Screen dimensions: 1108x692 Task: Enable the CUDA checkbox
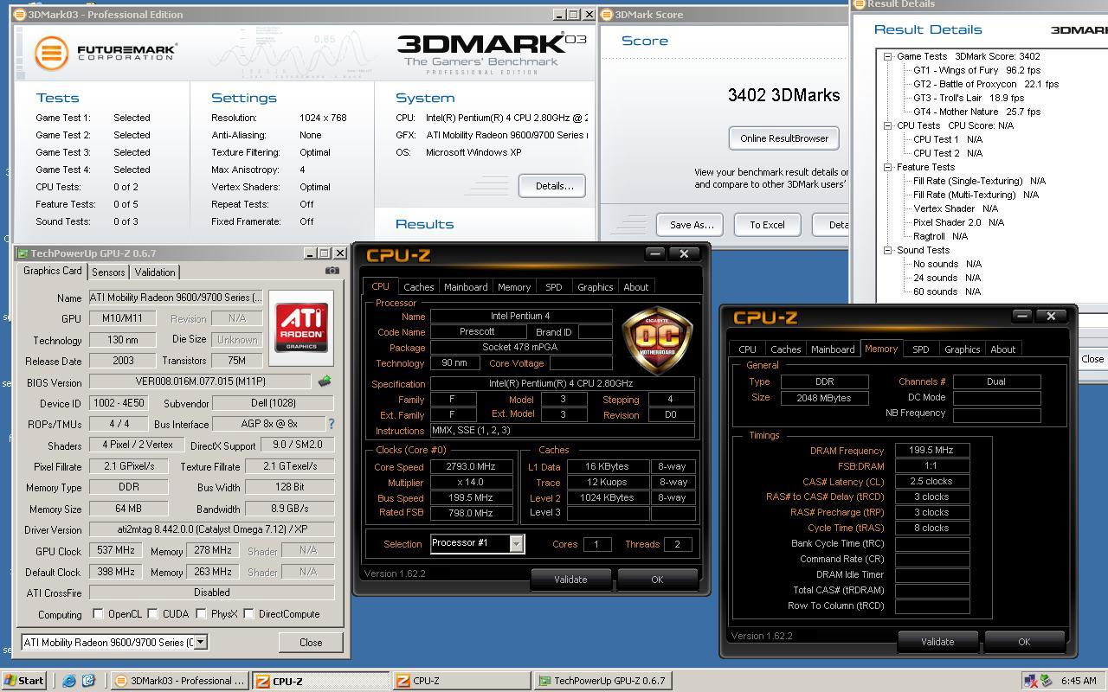(152, 614)
